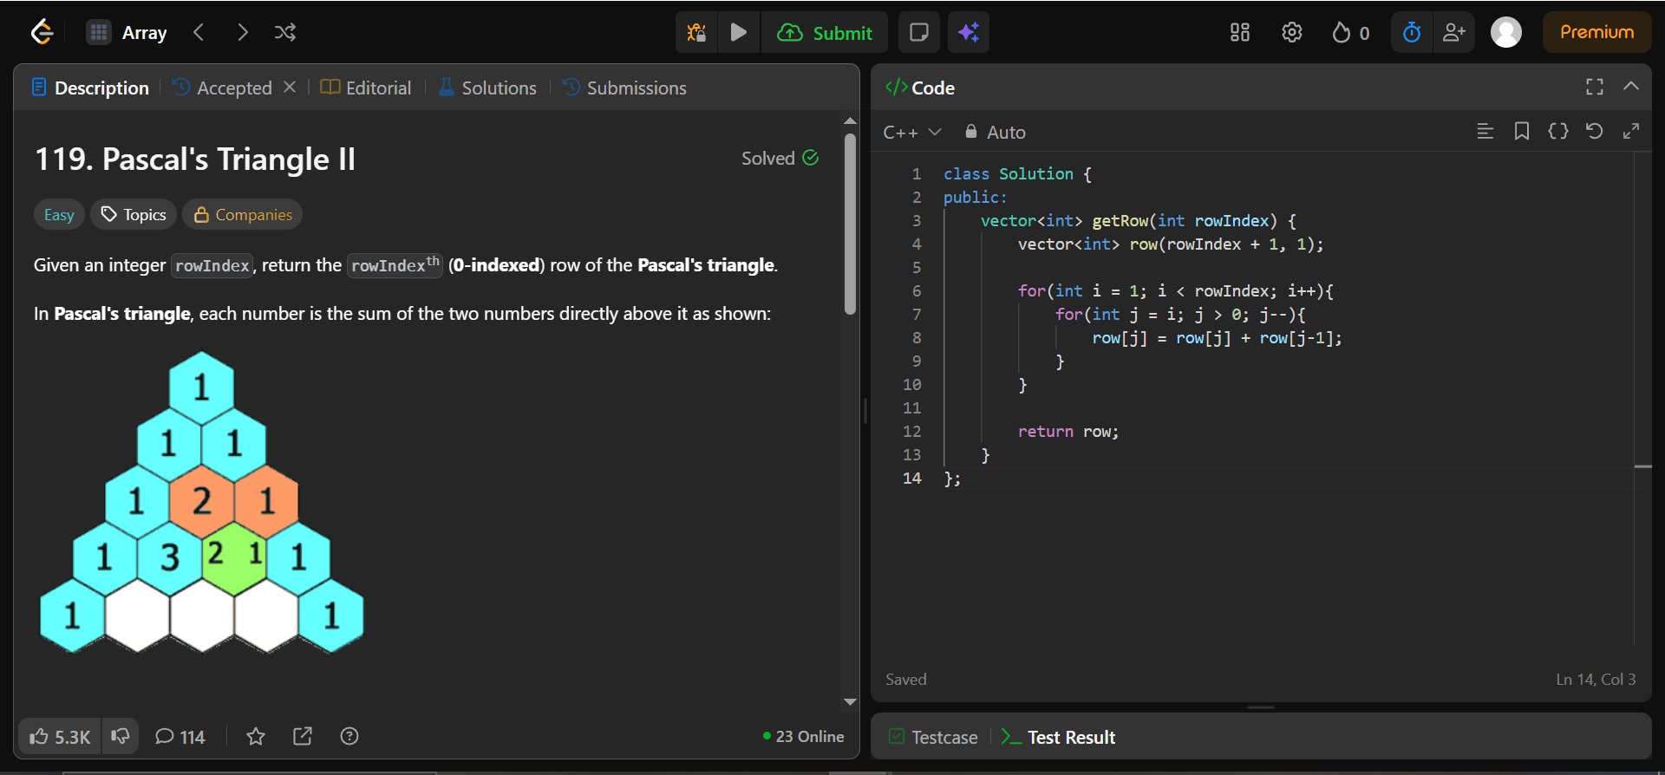This screenshot has height=775, width=1665.
Task: Switch to the Solutions tab
Action: click(487, 88)
